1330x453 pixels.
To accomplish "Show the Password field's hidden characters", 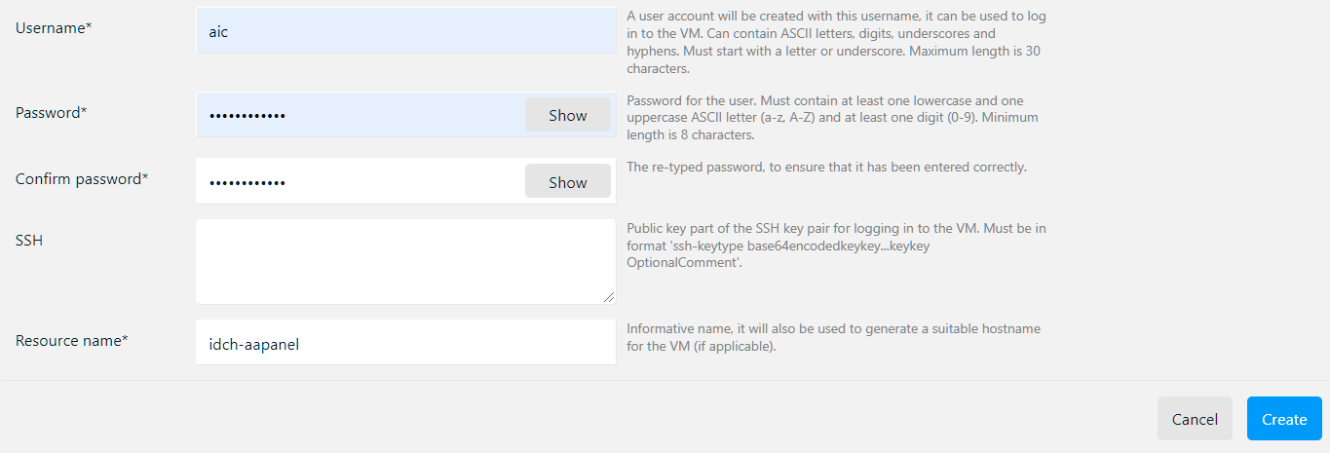I will (x=567, y=115).
